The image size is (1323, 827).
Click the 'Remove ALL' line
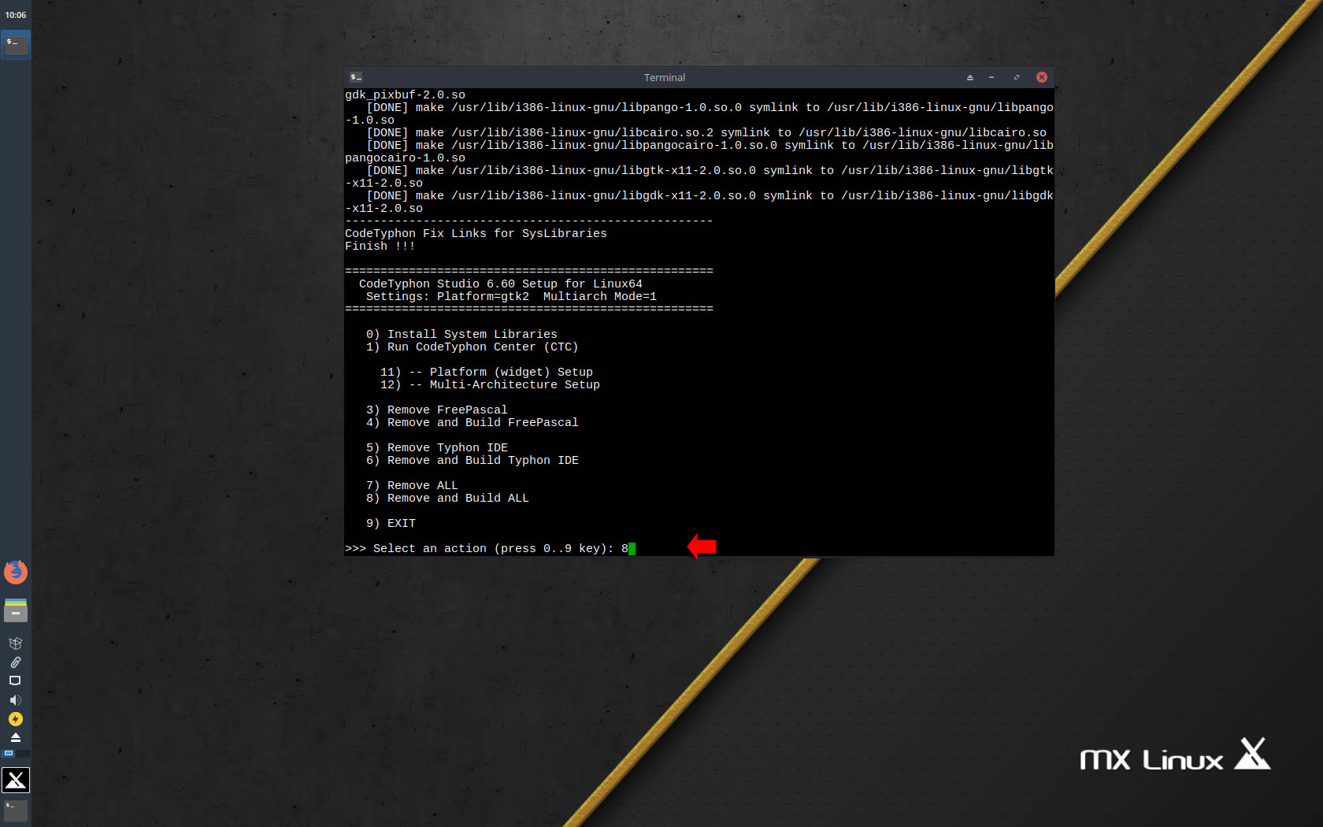point(412,486)
